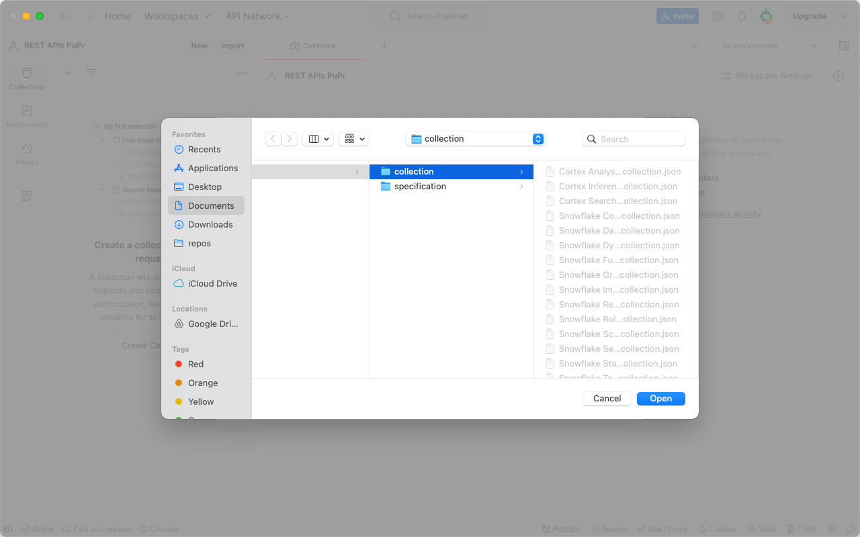Select the specification folder
860x537 pixels.
coord(420,187)
